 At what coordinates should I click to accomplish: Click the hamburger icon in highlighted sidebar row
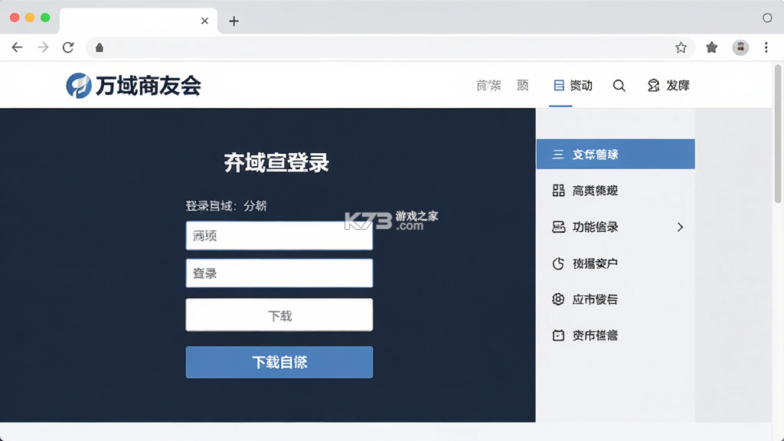coord(558,155)
